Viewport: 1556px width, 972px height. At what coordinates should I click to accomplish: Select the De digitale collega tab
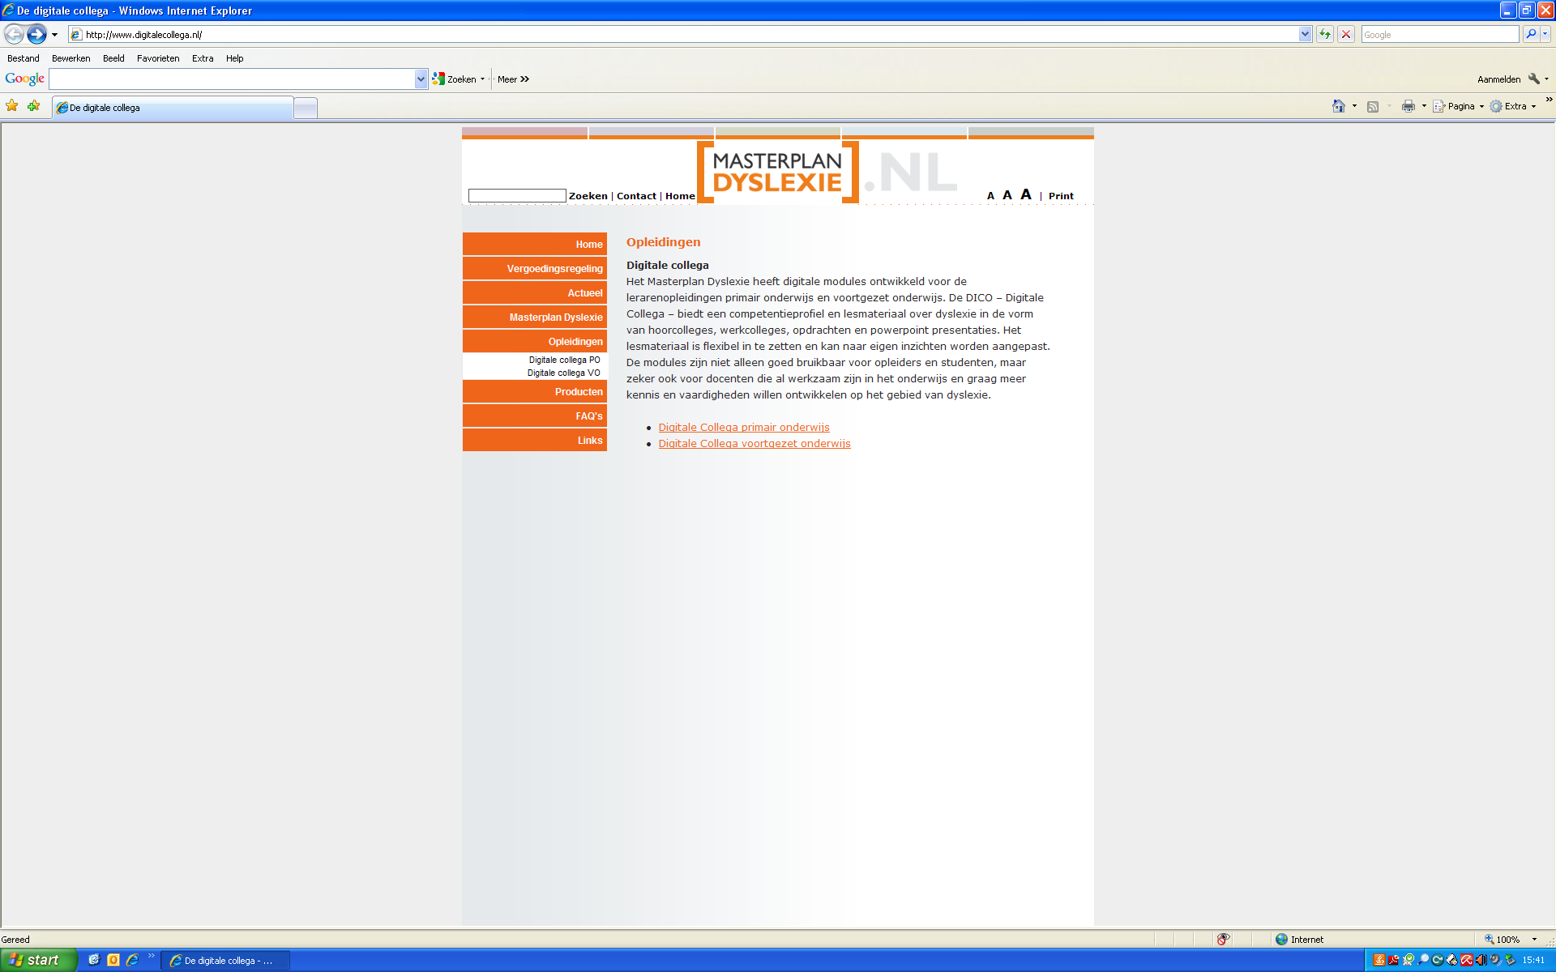(173, 108)
